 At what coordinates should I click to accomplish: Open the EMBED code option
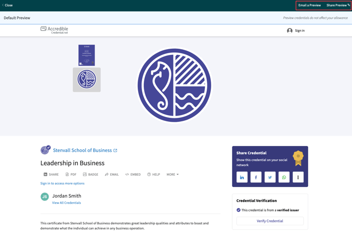(133, 175)
